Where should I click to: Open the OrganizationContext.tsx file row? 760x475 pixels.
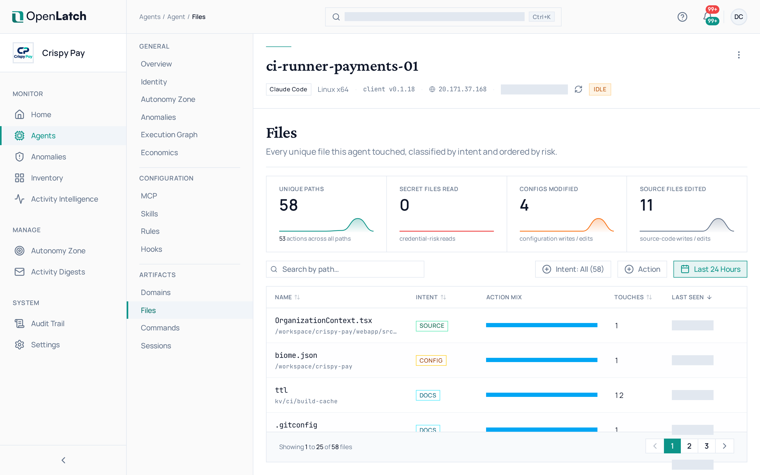tap(506, 325)
